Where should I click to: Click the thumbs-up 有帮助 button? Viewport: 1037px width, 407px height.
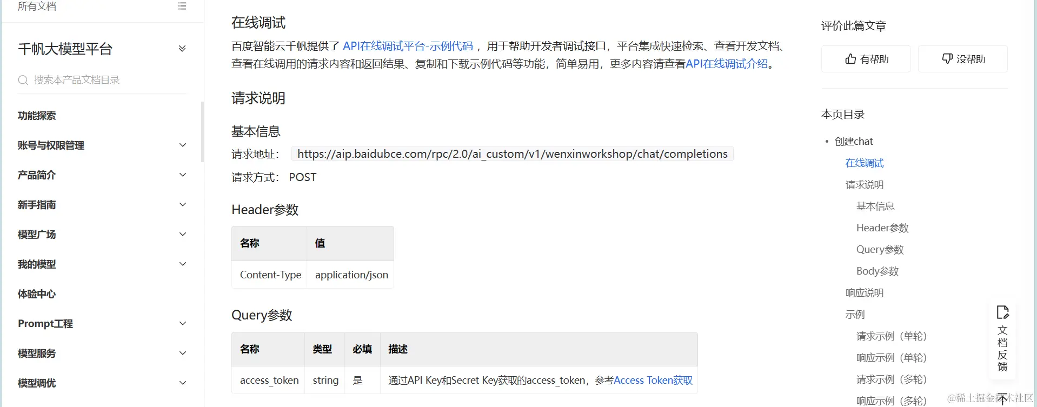(x=866, y=59)
